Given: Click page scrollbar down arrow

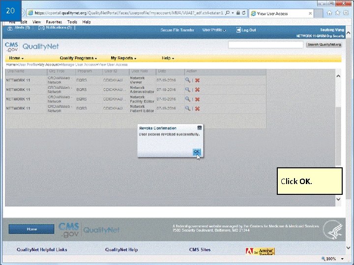Looking at the screenshot, I should coord(348,248).
